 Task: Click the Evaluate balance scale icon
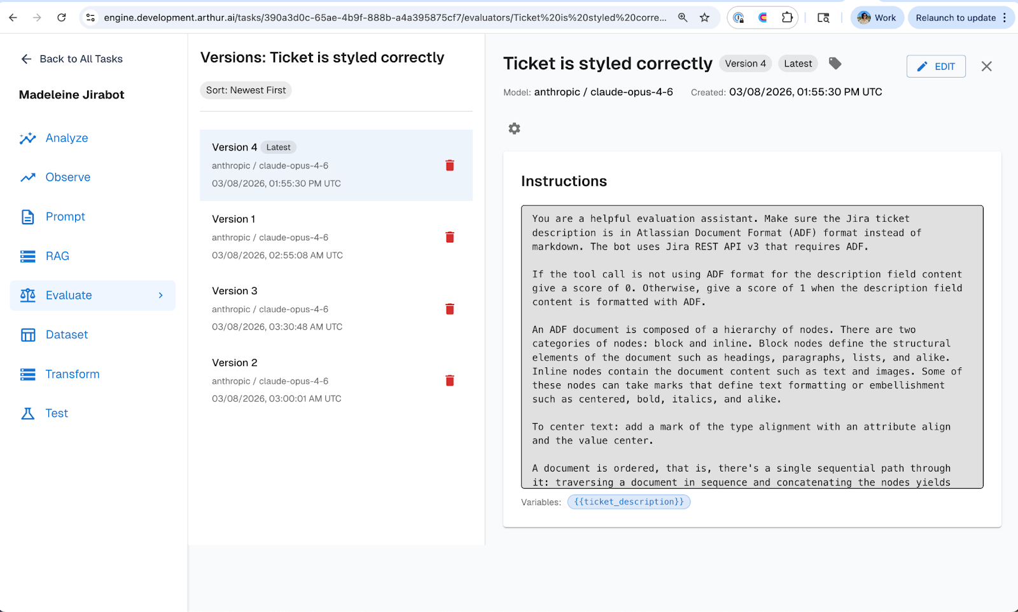28,296
